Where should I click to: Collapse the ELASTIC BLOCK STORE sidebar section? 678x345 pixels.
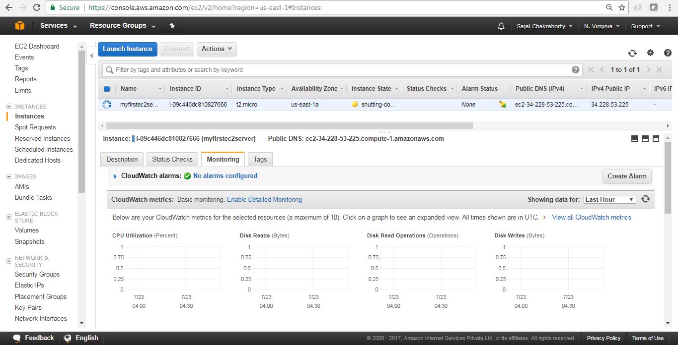(8, 217)
